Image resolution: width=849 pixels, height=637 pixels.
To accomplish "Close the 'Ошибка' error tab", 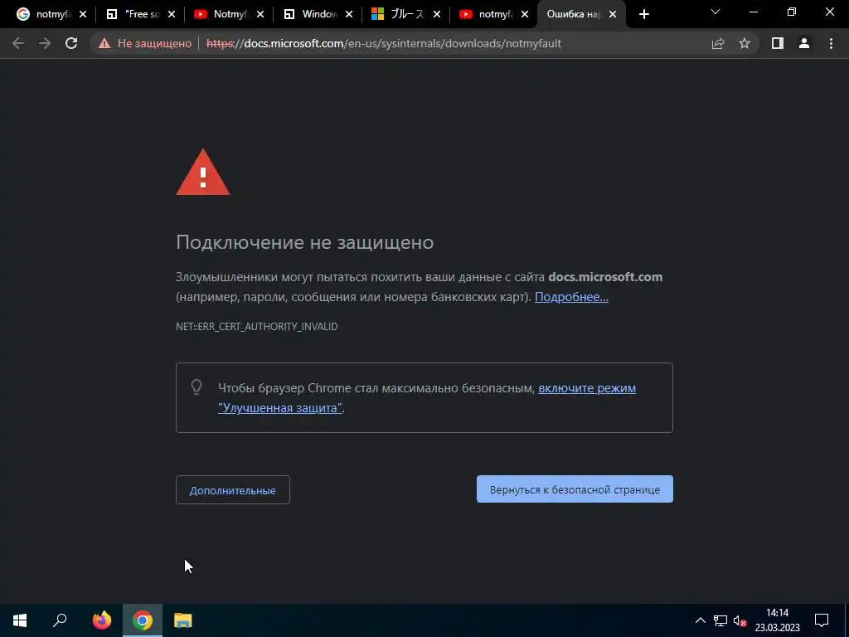I will coord(613,15).
